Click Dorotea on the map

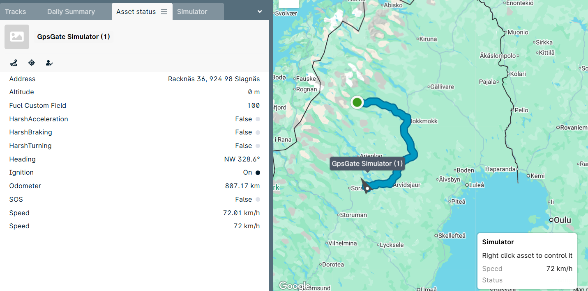click(333, 265)
